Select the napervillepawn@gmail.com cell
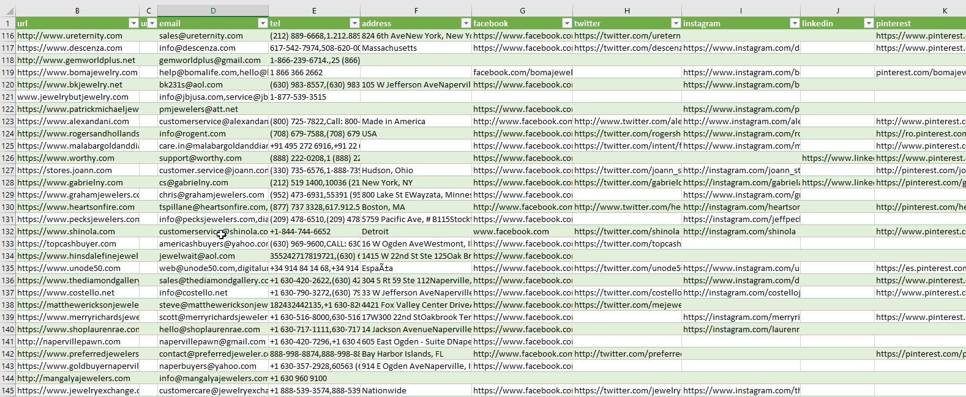 213,341
